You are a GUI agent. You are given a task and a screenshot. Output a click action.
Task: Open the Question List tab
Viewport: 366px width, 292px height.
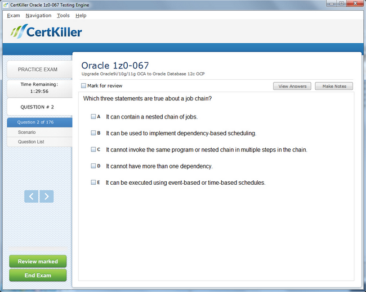(x=39, y=142)
